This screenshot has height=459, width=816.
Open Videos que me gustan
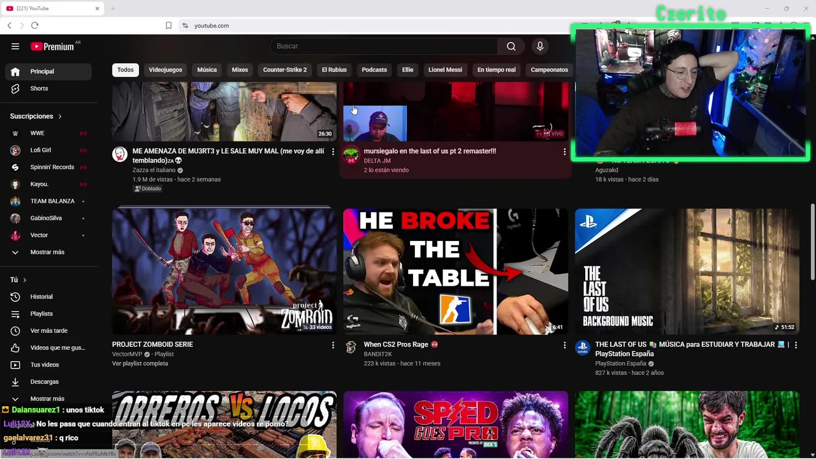pyautogui.click(x=48, y=347)
